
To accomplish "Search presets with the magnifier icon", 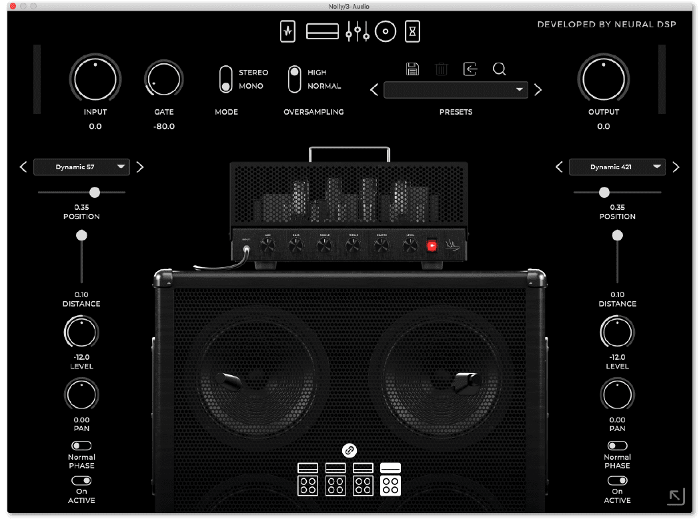I will [x=499, y=69].
